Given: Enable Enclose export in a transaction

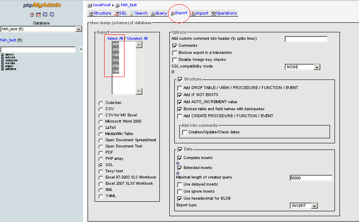Looking at the screenshot, I should pos(175,53).
